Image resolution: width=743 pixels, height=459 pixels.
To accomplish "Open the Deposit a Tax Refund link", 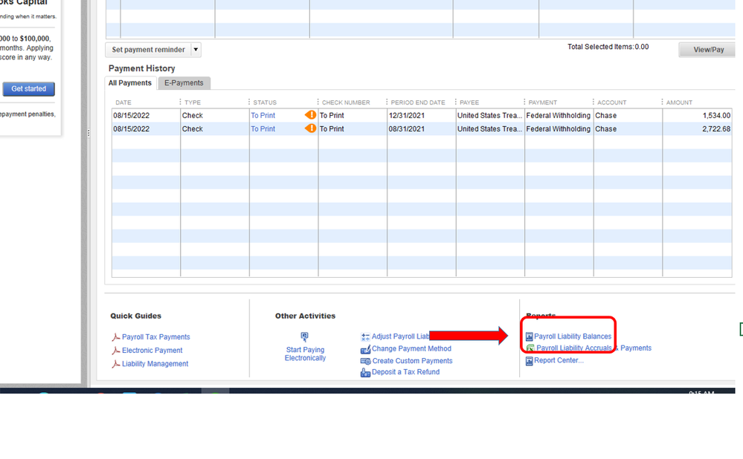I will [x=405, y=372].
